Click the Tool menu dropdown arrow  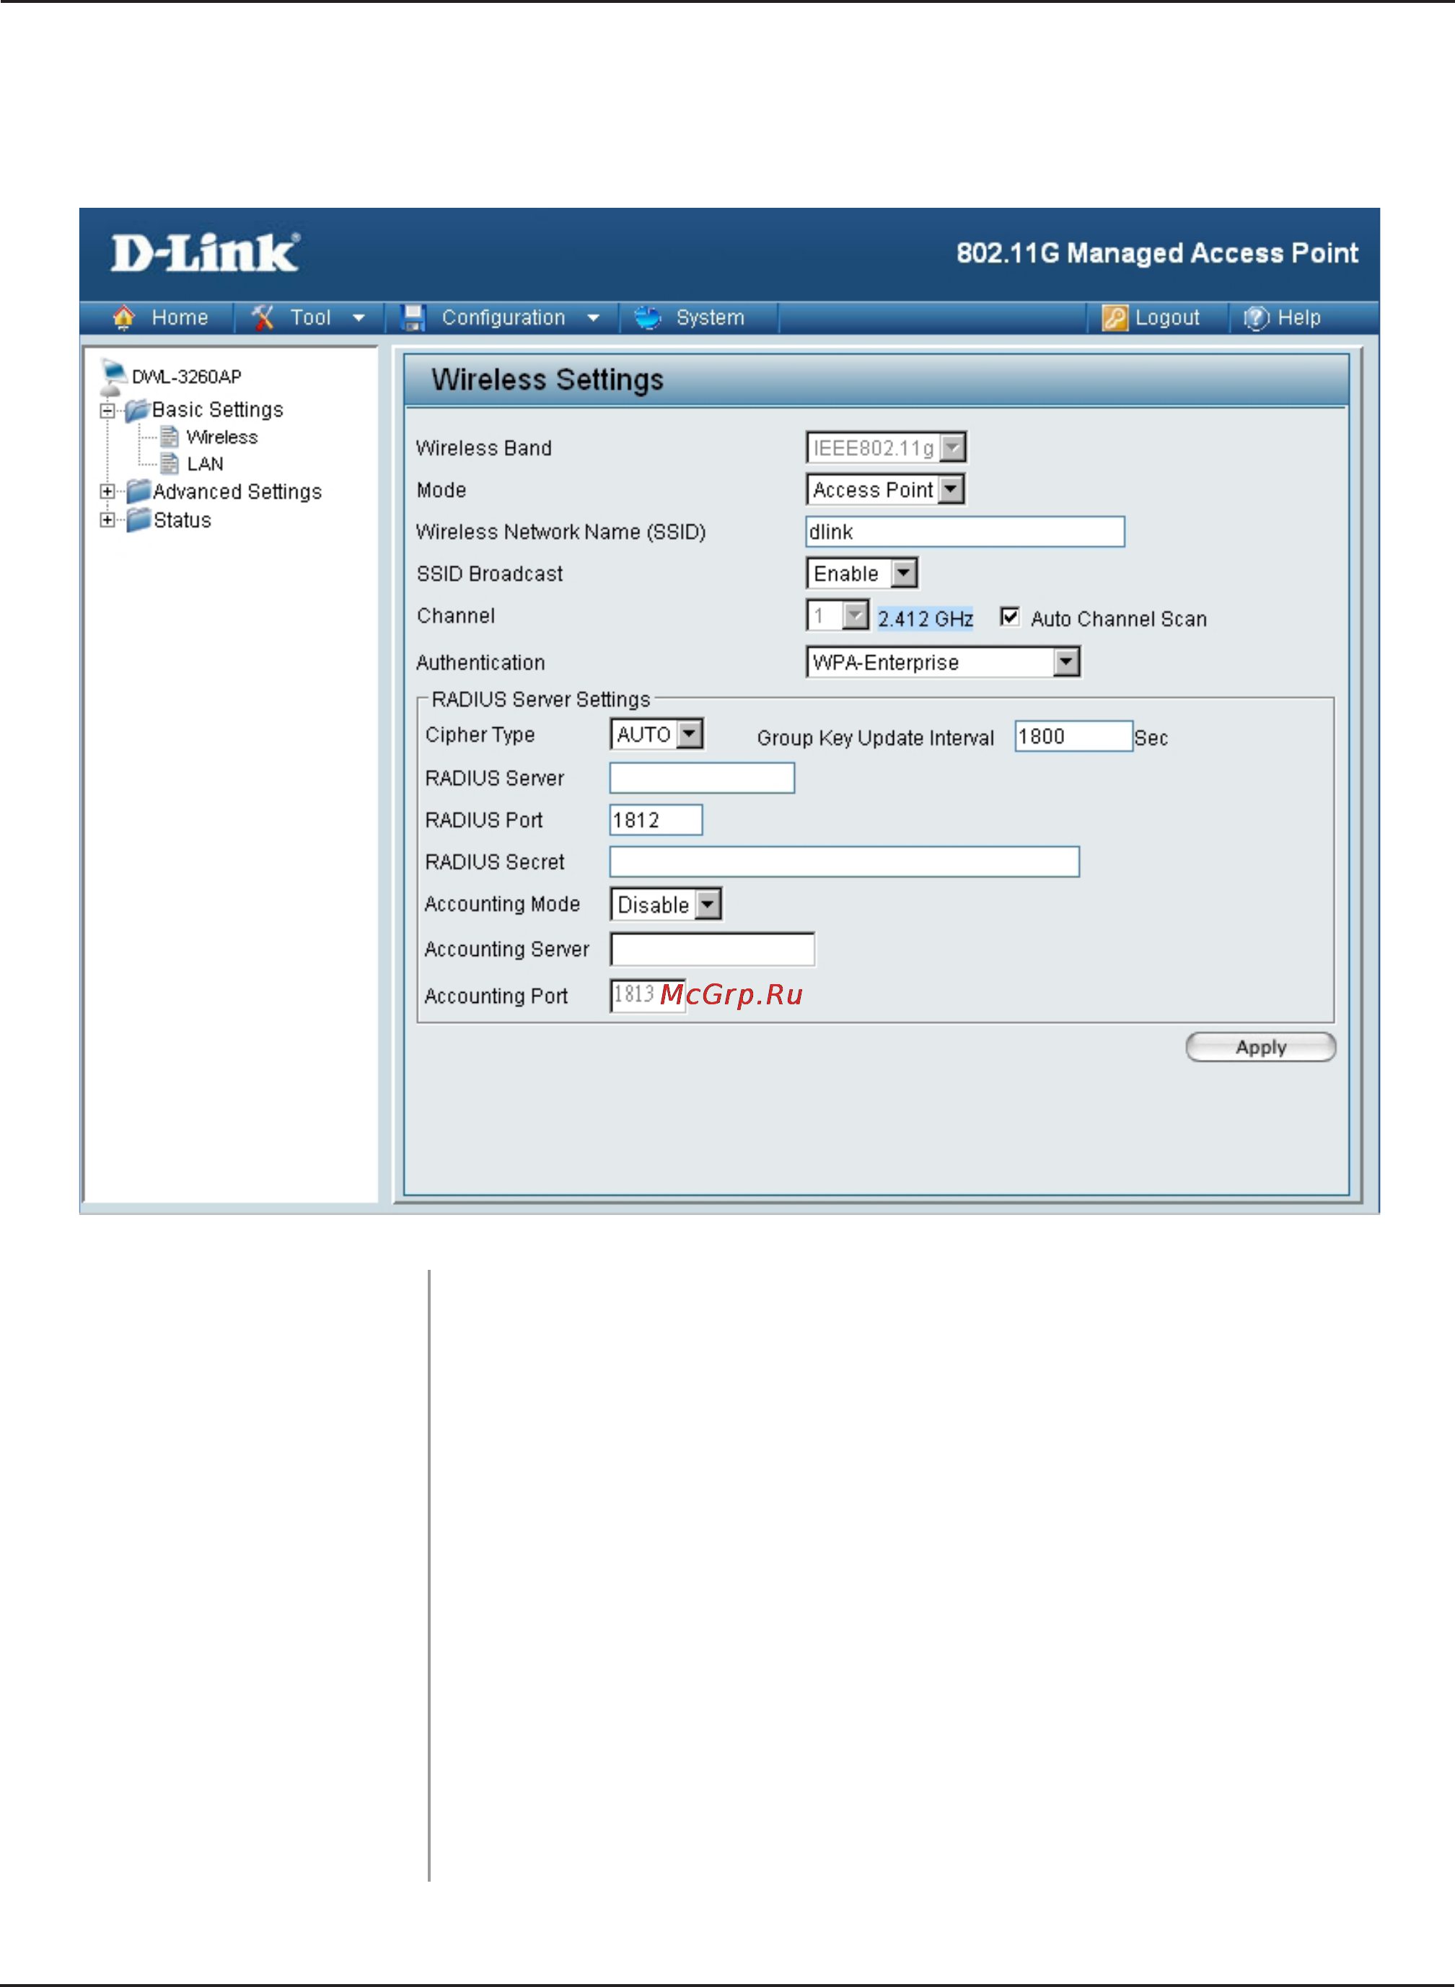[x=359, y=318]
